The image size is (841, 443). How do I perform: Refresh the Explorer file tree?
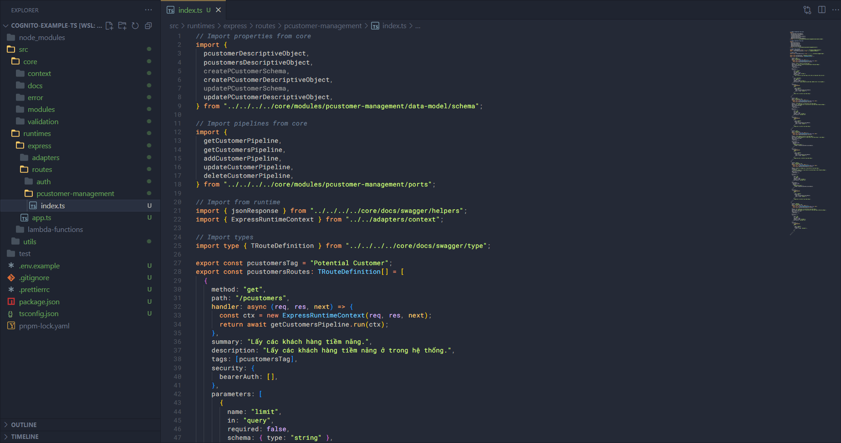(135, 26)
